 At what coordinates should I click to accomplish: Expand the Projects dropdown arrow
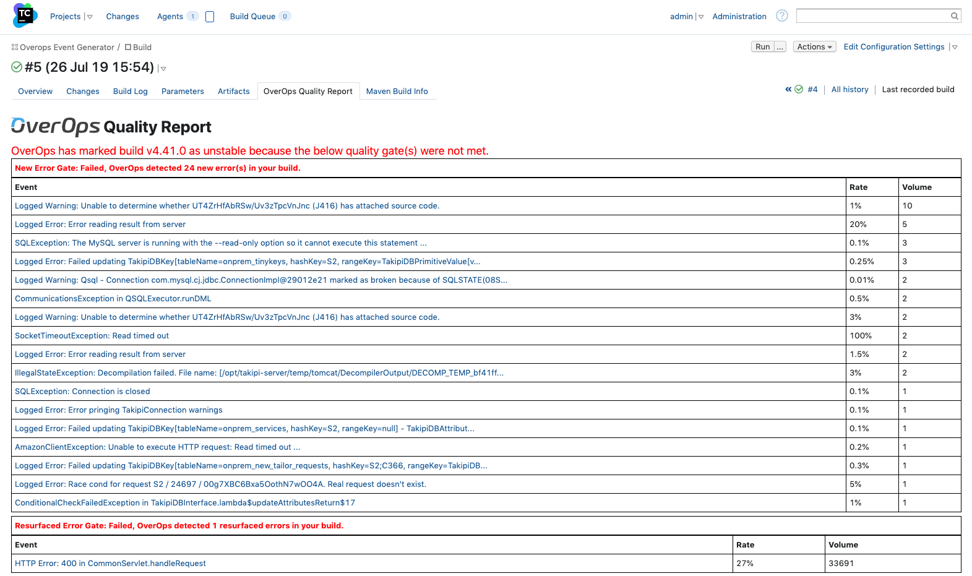(90, 17)
